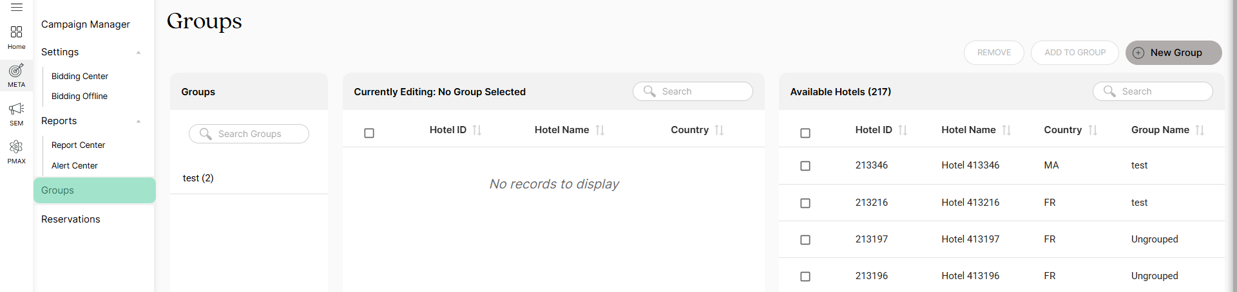Sort the editing table by Country

click(x=719, y=130)
